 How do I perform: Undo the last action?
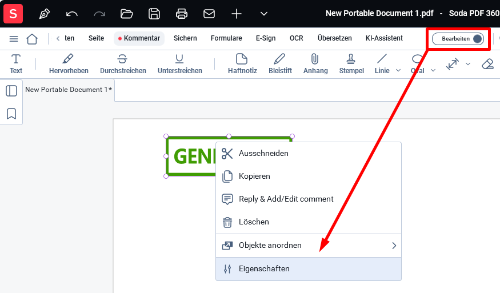[71, 14]
